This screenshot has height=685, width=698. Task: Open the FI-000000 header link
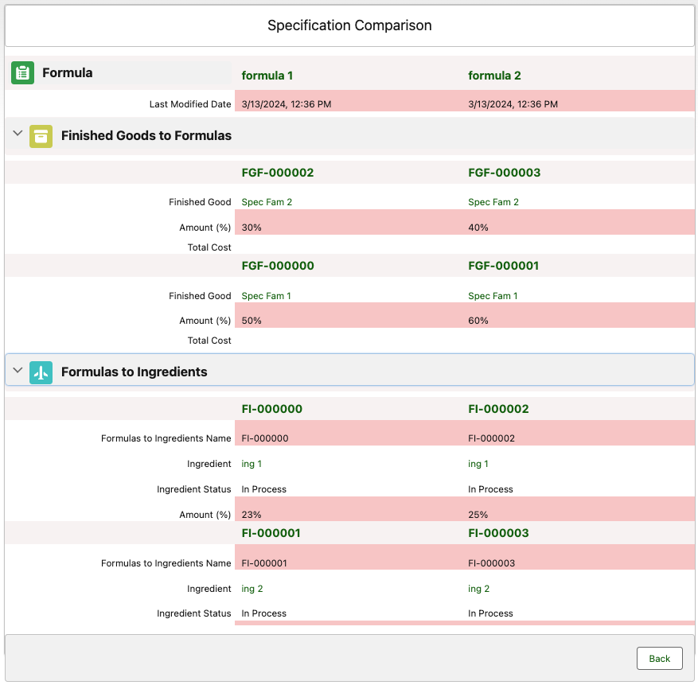click(x=272, y=409)
